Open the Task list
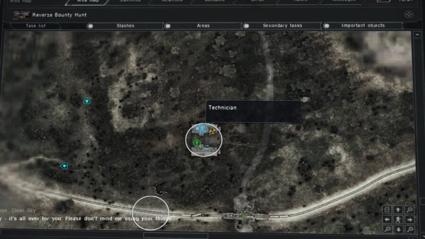Viewport: 425px width, 239px height. click(x=35, y=26)
